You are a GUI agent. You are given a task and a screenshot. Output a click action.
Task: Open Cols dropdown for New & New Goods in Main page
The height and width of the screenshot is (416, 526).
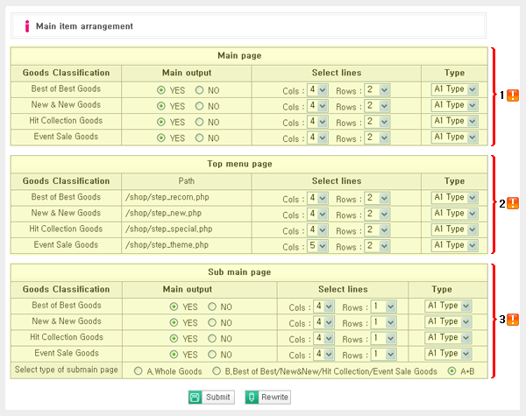(316, 106)
